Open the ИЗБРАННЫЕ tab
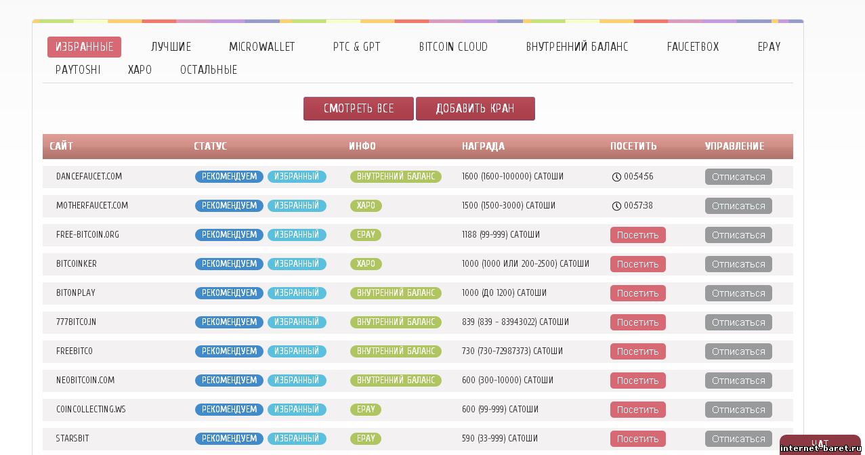 click(x=84, y=47)
